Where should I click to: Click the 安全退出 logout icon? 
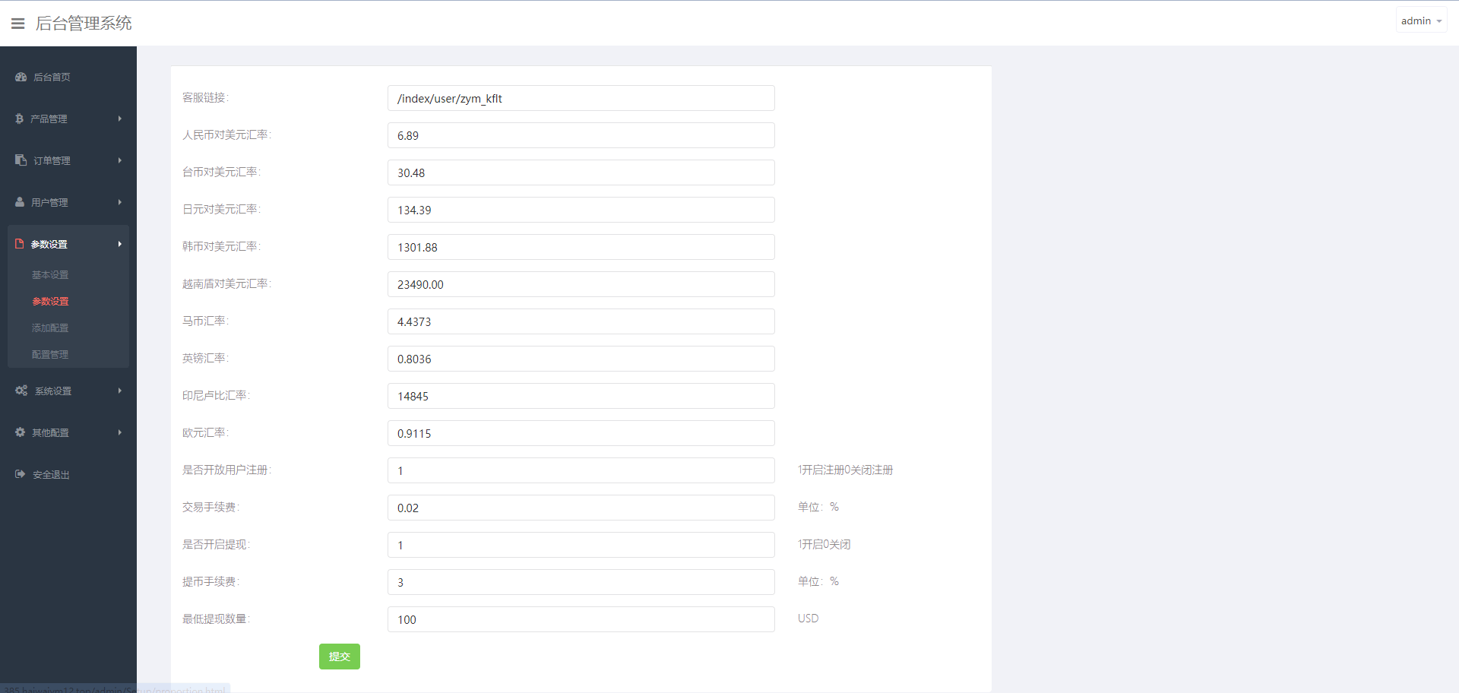pos(21,474)
